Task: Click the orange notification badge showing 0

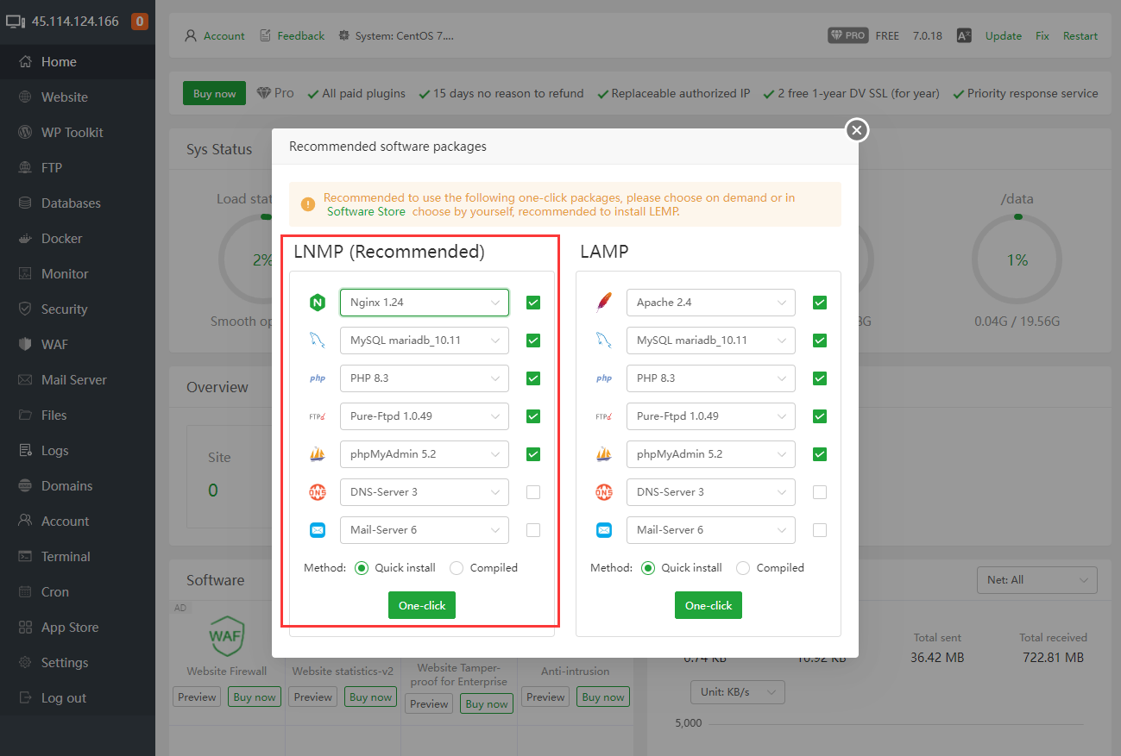Action: pyautogui.click(x=140, y=22)
